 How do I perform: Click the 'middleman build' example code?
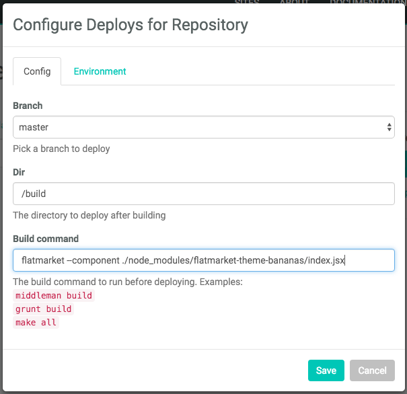tap(54, 296)
